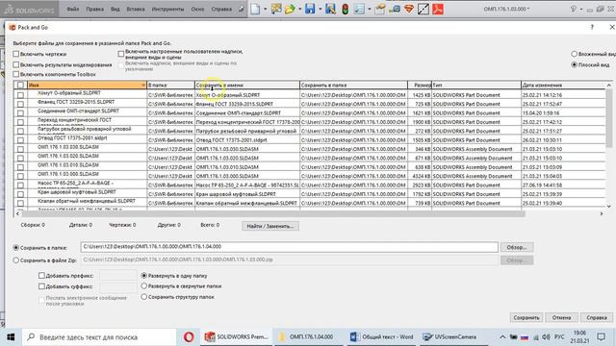Open the Файл menu
616x346 pixels.
click(73, 9)
